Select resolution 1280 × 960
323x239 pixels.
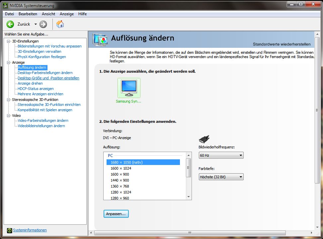[143, 198]
